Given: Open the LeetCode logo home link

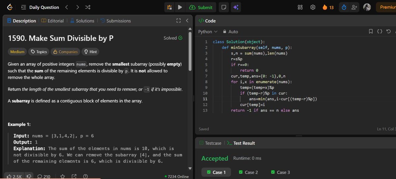Looking at the screenshot, I should pos(9,7).
